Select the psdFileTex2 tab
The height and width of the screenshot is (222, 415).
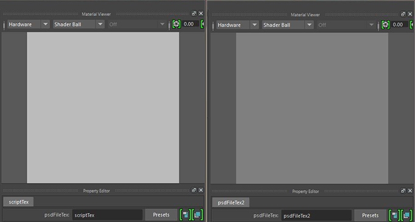point(231,203)
